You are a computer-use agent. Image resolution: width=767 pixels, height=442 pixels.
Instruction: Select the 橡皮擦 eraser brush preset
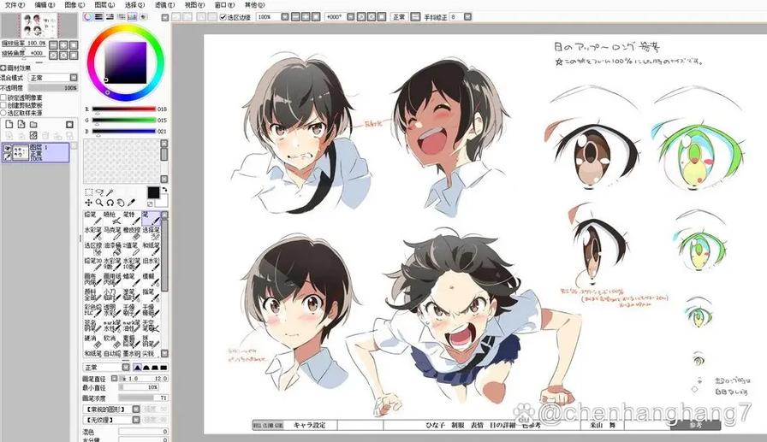[132, 233]
